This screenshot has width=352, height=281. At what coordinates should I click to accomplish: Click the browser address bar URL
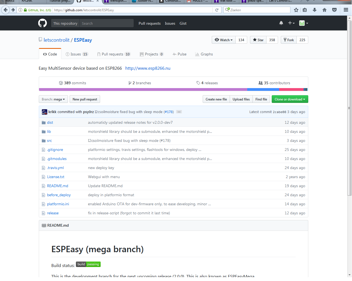84,10
